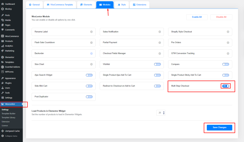Click the Enable All button

point(197,17)
